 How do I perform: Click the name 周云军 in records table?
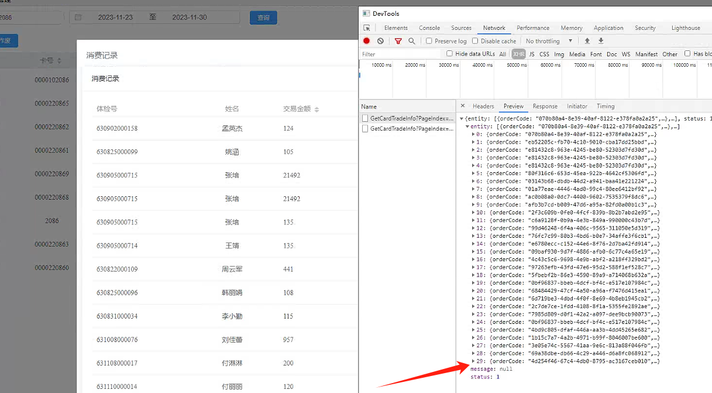(x=232, y=269)
